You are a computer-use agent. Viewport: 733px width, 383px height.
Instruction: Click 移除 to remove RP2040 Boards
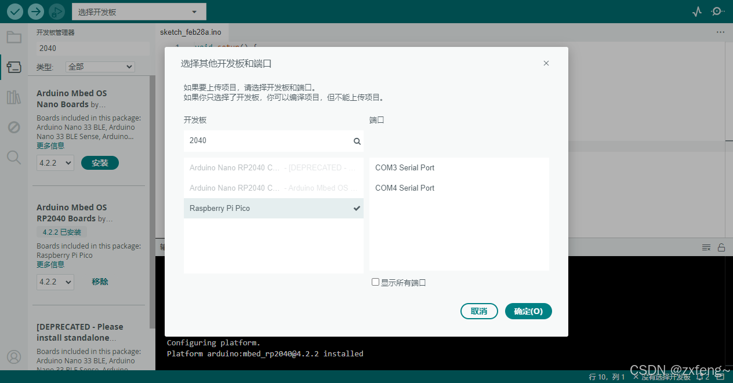pos(100,282)
